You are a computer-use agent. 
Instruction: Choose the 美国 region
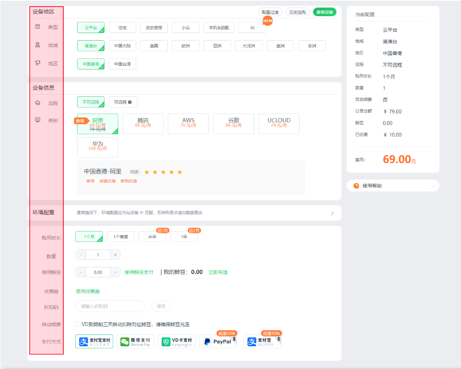pyautogui.click(x=154, y=46)
